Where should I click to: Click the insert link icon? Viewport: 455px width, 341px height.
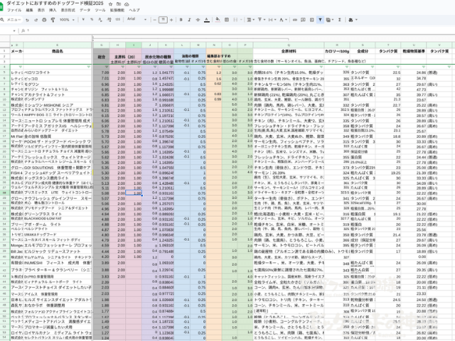(295, 20)
